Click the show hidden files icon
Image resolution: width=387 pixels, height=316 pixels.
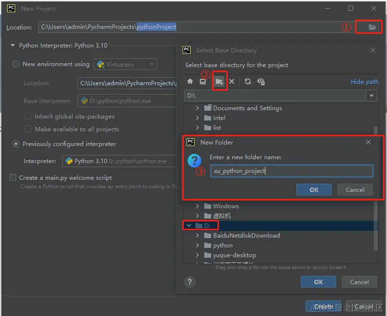coord(261,81)
